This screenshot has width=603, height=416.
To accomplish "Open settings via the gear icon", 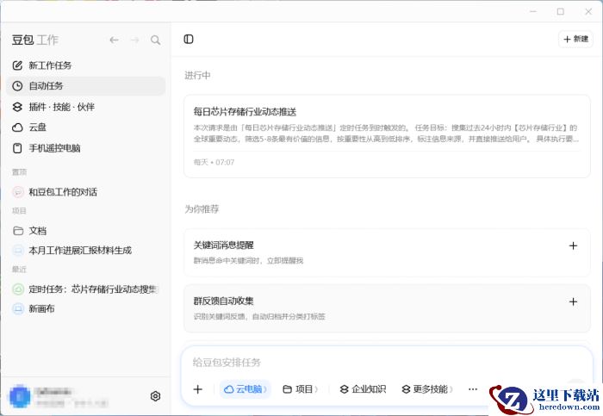I will (155, 396).
